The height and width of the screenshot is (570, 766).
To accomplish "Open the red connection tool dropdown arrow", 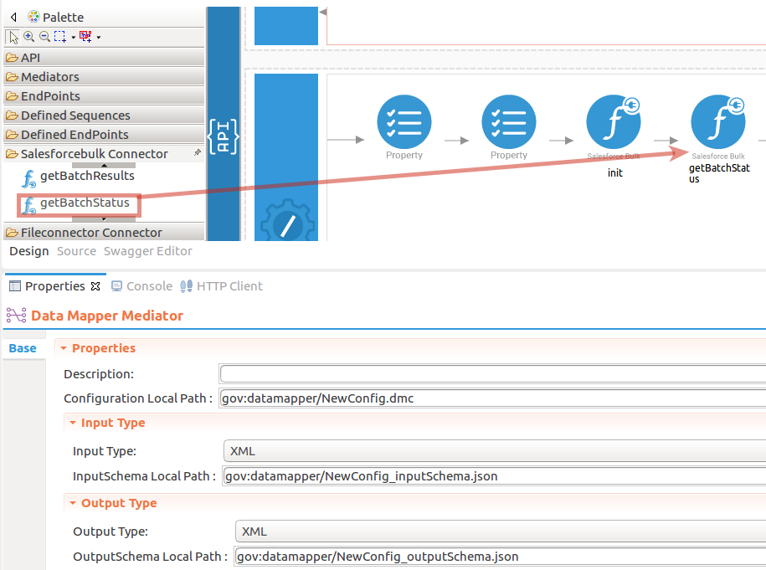I will point(99,37).
